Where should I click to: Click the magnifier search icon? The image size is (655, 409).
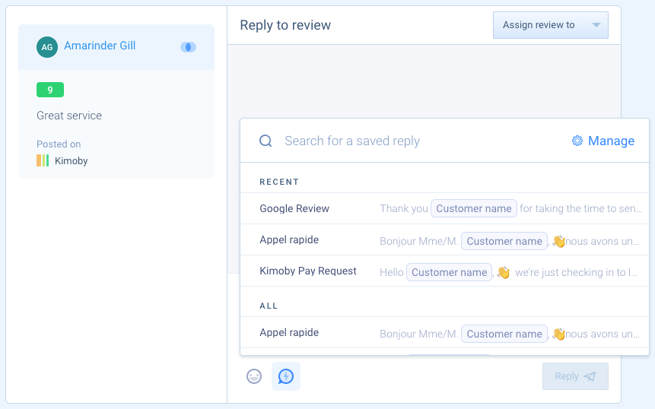pos(265,141)
